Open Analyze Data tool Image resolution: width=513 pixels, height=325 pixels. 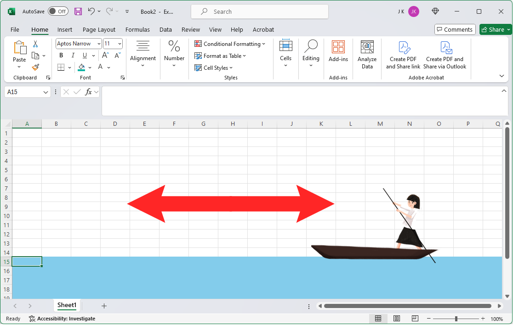[x=367, y=55]
